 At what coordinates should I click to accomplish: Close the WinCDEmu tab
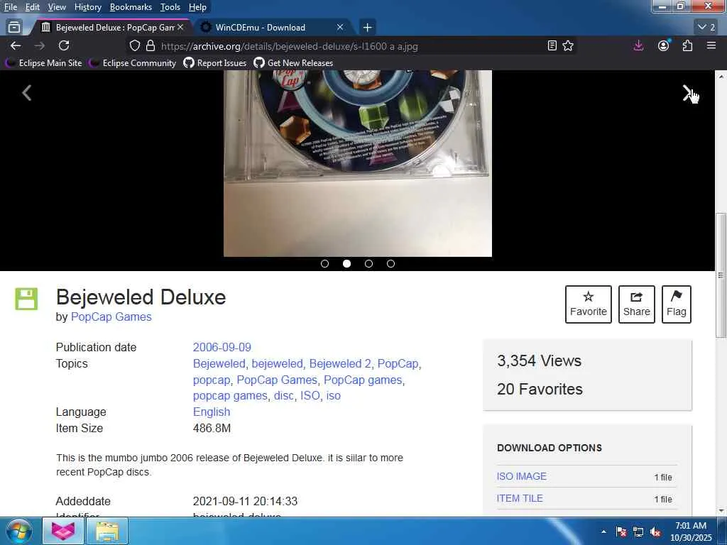coord(340,28)
